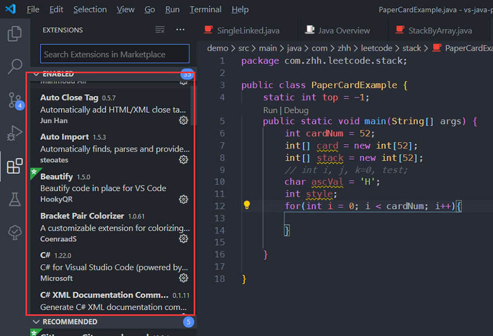The height and width of the screenshot is (336, 493).
Task: Click ascVal variable on line 10
Action: pos(328,182)
